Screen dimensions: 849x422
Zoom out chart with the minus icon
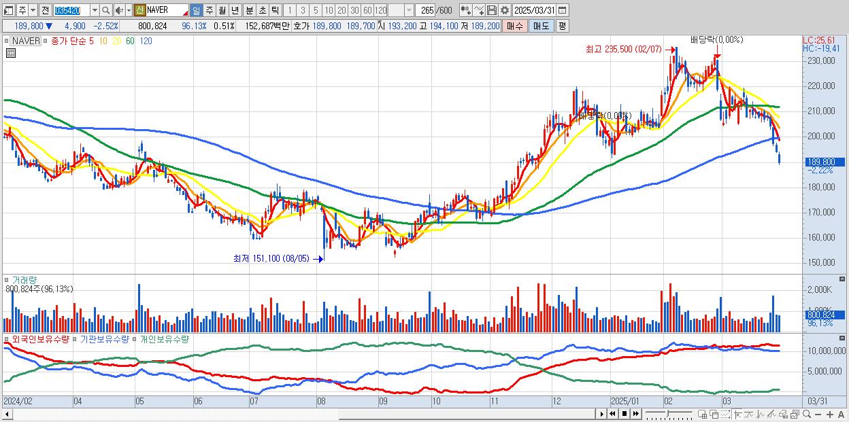tap(818, 414)
